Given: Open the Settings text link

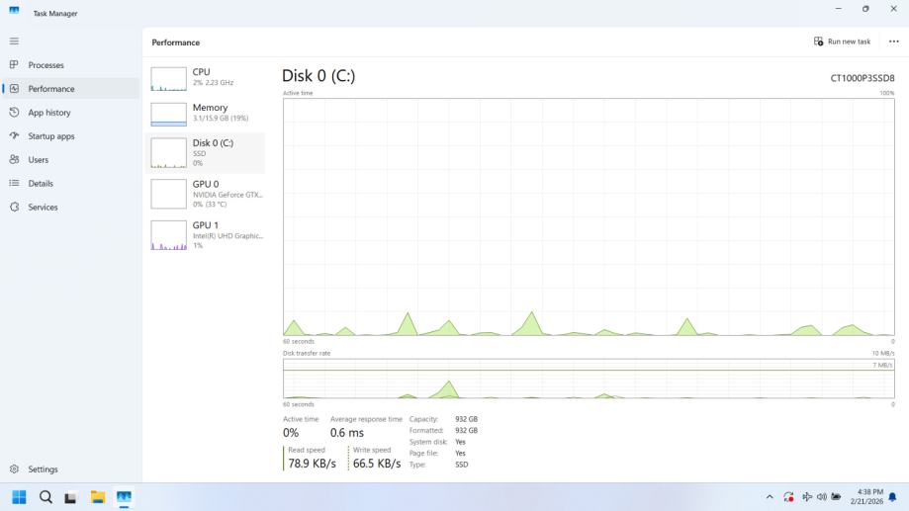Looking at the screenshot, I should 43,469.
